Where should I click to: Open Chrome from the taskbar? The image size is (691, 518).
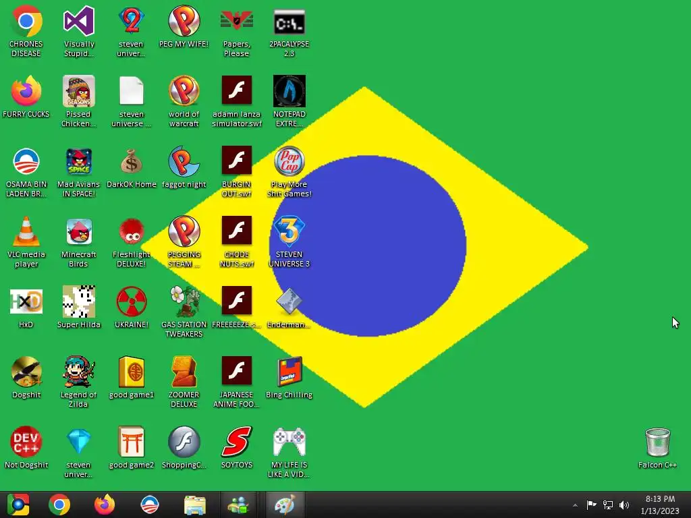[x=59, y=505]
